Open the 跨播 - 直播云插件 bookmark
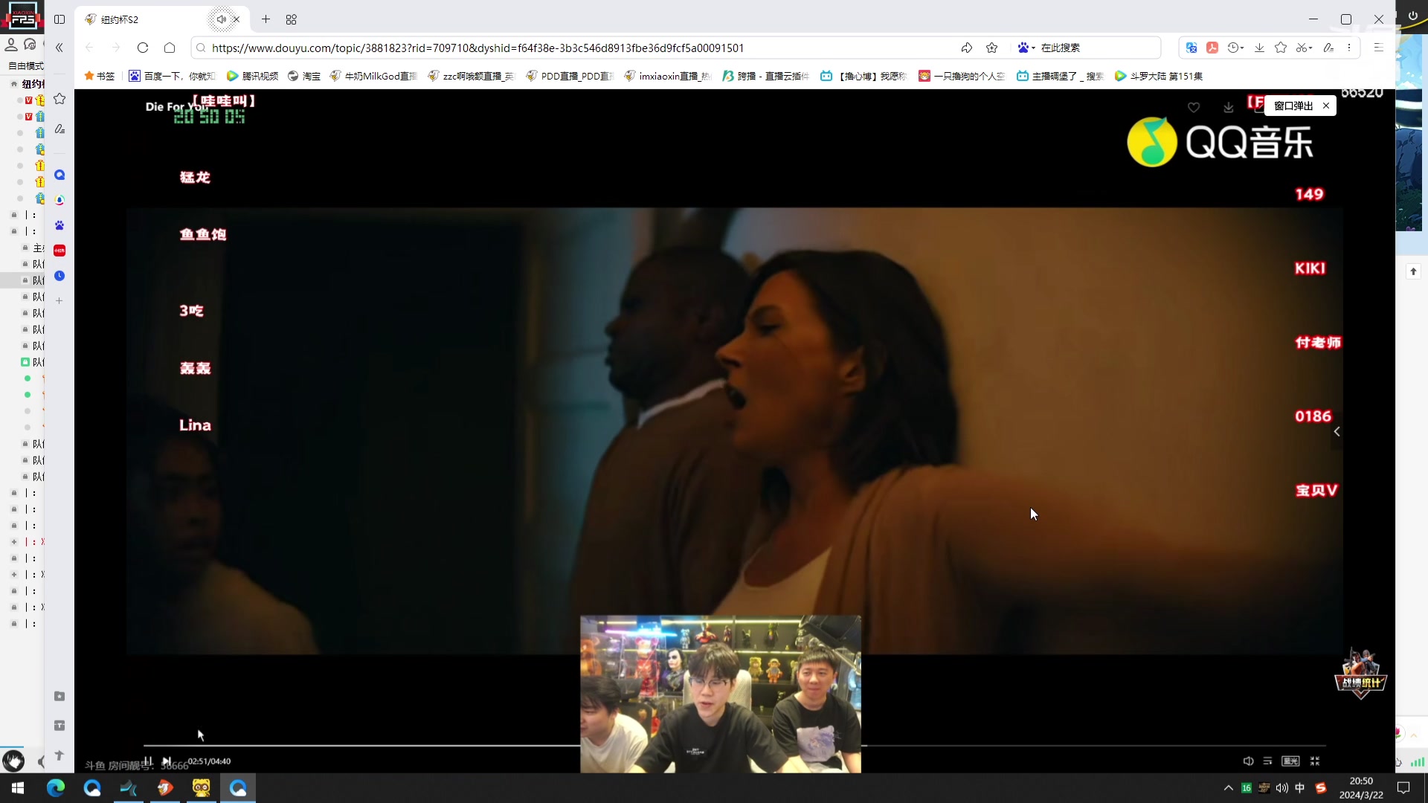 pos(765,76)
